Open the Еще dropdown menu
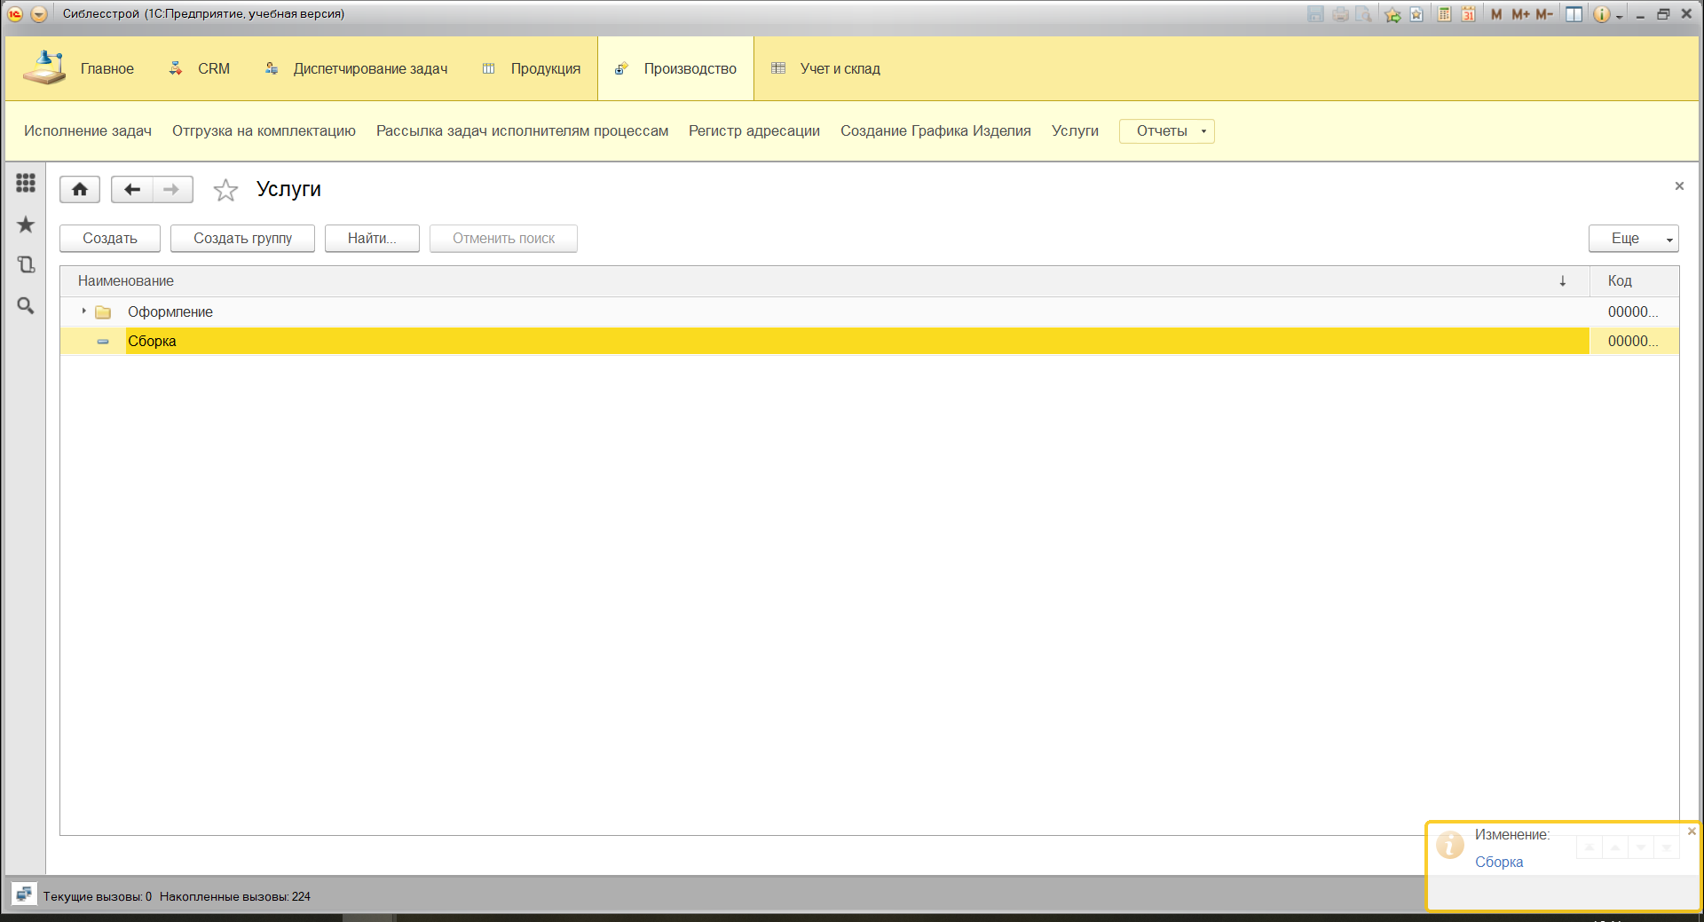The image size is (1704, 922). [x=1632, y=239]
